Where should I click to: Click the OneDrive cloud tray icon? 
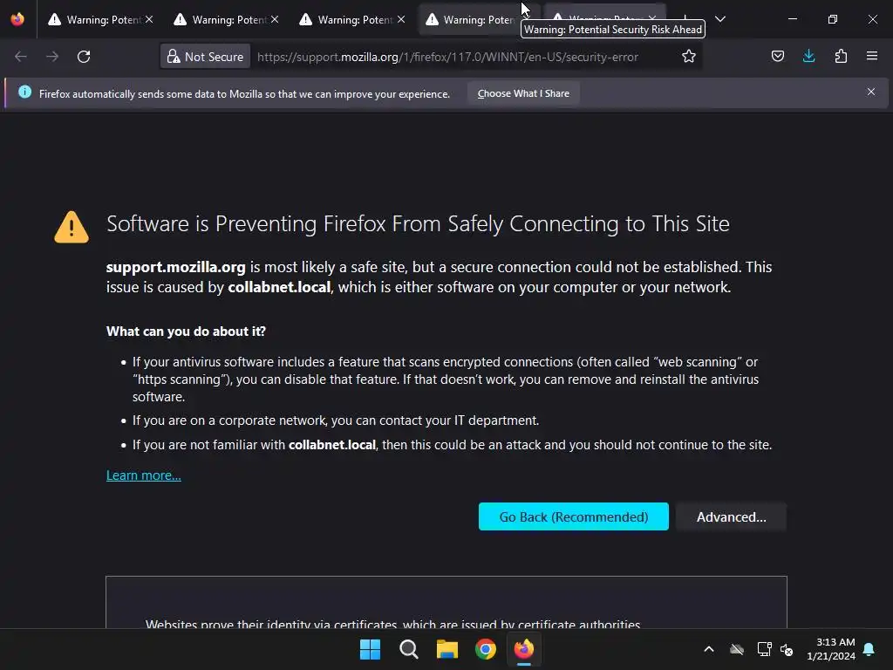737,649
